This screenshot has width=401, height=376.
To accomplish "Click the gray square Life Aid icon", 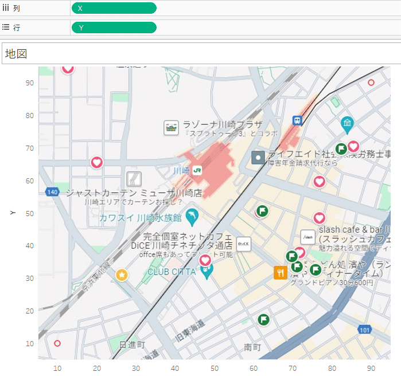I will click(x=258, y=158).
